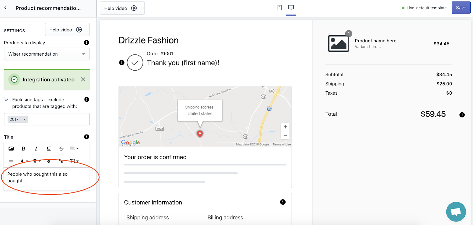
Task: Click the Shipping $25.00 value
Action: [444, 84]
